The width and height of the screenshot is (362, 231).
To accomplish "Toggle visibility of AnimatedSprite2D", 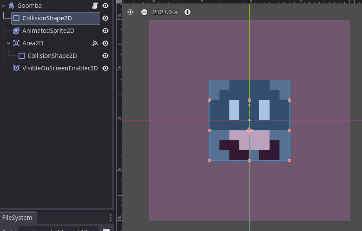I will (105, 31).
